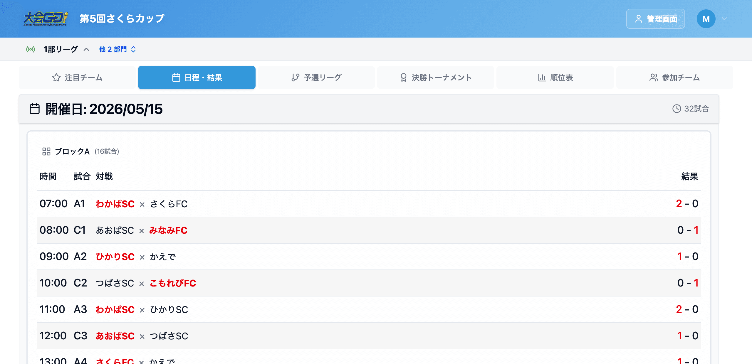The width and height of the screenshot is (752, 364).
Task: Click the 結果 column header
Action: [690, 176]
